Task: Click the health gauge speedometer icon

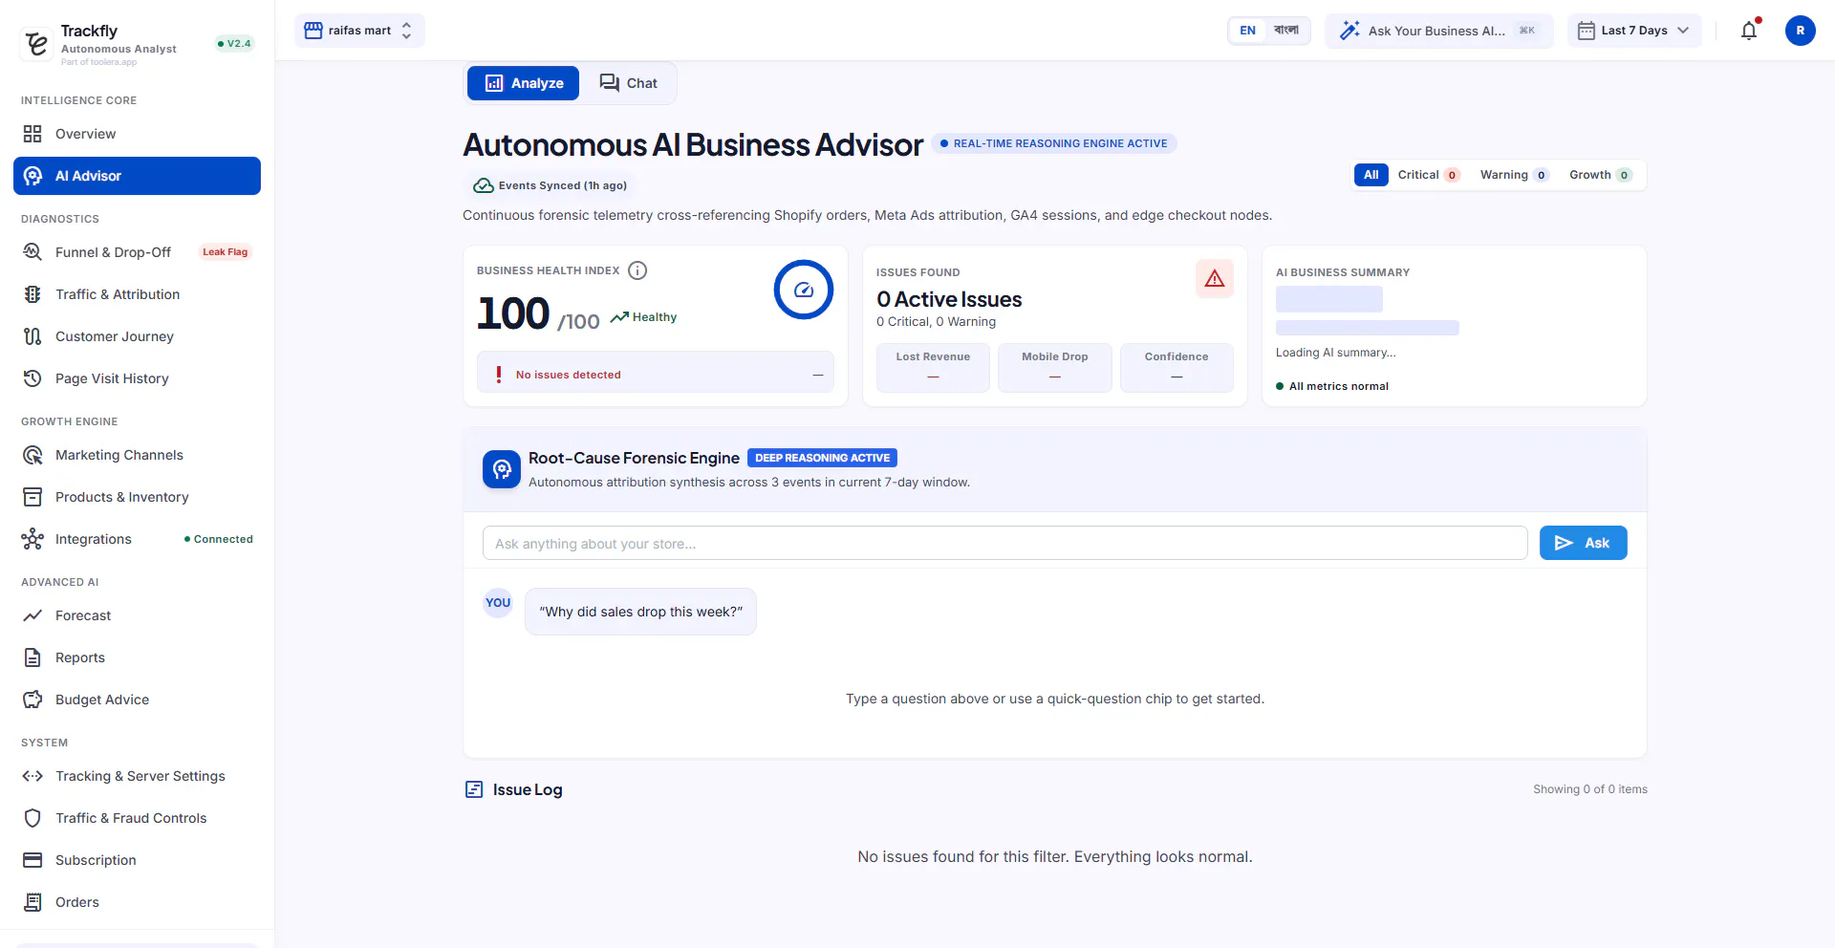Action: pos(804,290)
